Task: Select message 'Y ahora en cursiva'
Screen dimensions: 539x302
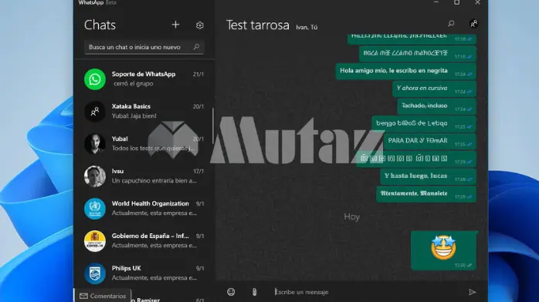Action: [434, 89]
